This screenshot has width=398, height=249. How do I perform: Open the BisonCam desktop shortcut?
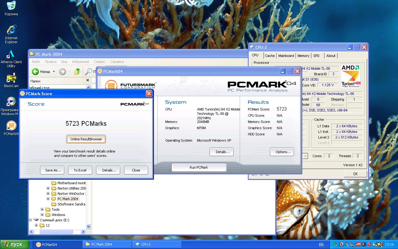click(x=11, y=78)
